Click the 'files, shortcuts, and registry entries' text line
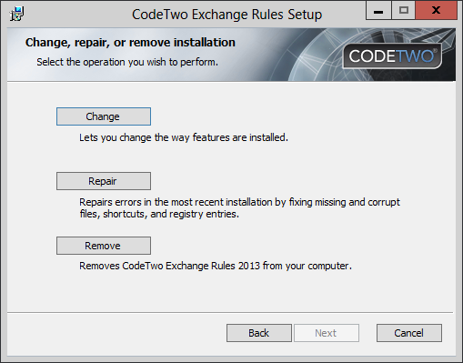This screenshot has height=363, width=463. click(159, 214)
